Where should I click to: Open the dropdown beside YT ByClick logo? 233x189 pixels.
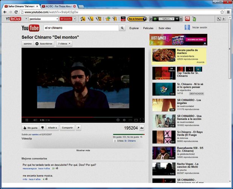(26, 19)
